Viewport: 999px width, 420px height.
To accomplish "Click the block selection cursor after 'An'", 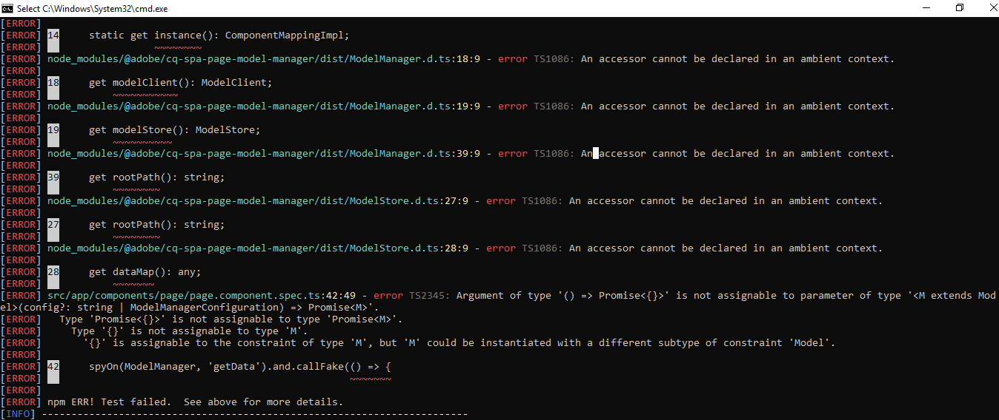I will point(596,154).
